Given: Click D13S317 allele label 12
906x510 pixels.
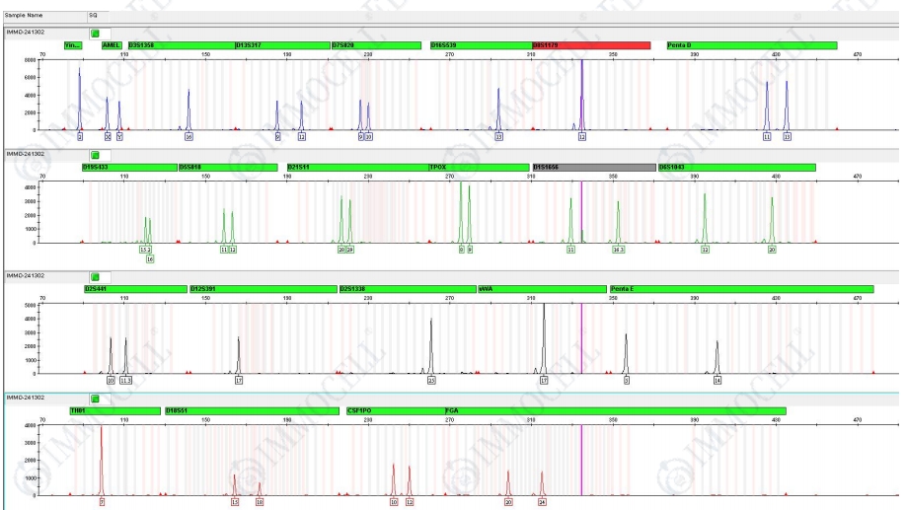Looking at the screenshot, I should pyautogui.click(x=302, y=137).
